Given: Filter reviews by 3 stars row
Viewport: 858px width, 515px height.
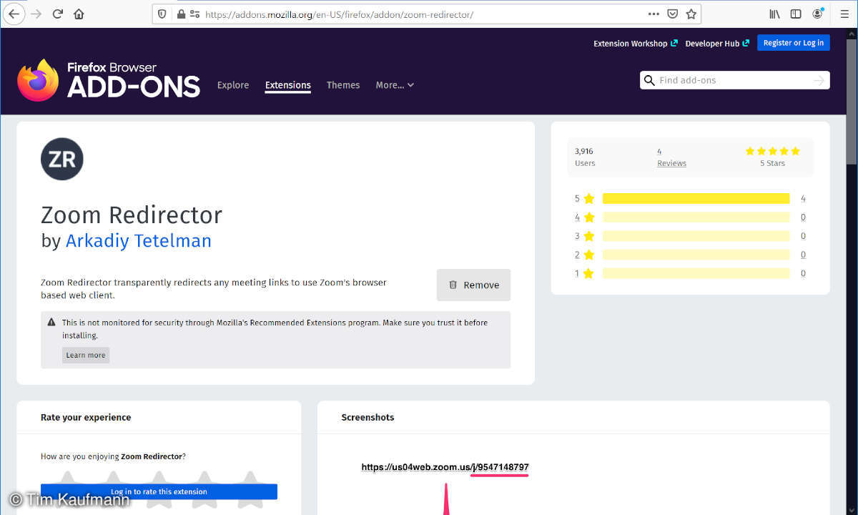Looking at the screenshot, I should point(690,236).
